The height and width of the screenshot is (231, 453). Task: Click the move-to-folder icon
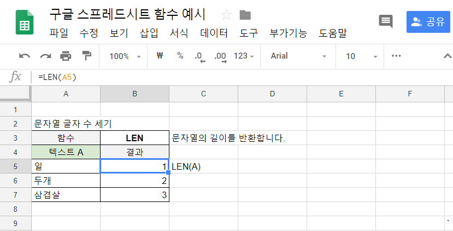click(x=245, y=15)
